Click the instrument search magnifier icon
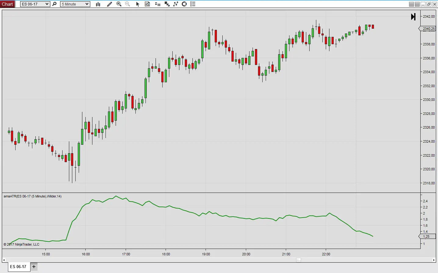Viewport: 438px width, 273px height. (54, 4)
